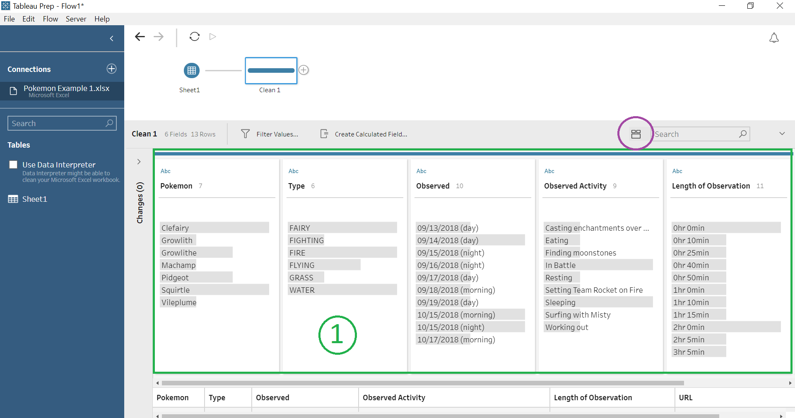Image resolution: width=795 pixels, height=418 pixels.
Task: Run the flow with the play icon
Action: [212, 36]
